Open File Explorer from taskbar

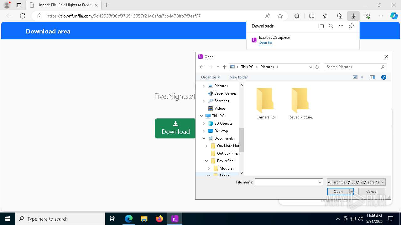[144, 219]
